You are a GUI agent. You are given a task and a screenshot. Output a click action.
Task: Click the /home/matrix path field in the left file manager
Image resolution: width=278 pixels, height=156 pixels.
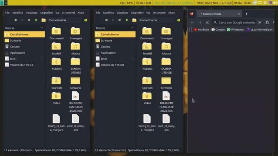click(65, 20)
